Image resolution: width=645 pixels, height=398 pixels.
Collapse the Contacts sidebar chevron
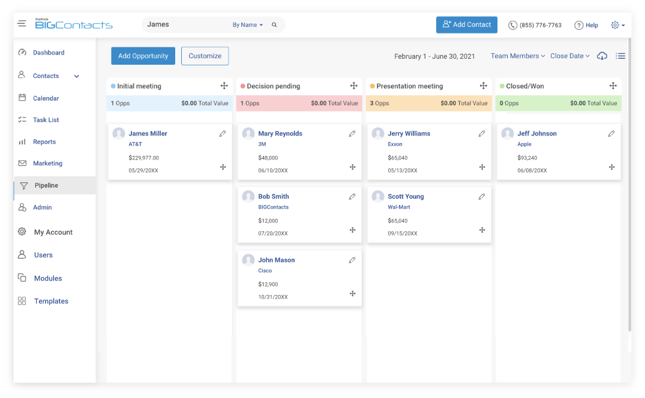pyautogui.click(x=76, y=76)
